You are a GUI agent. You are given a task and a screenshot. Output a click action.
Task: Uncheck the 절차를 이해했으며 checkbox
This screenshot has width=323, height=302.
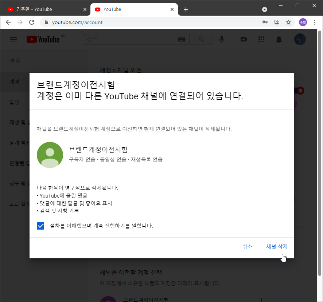[40, 226]
